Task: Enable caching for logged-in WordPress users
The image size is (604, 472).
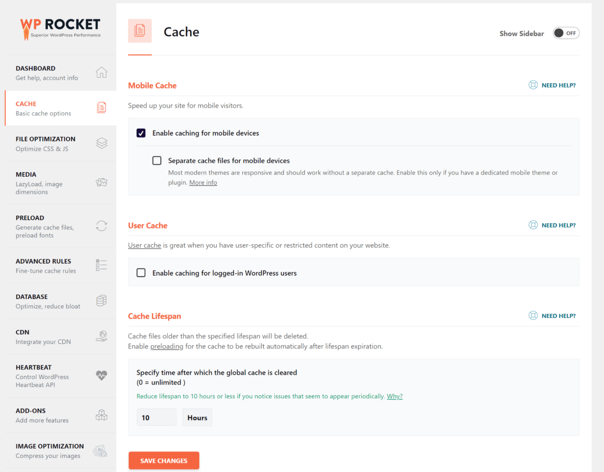Action: pyautogui.click(x=141, y=273)
